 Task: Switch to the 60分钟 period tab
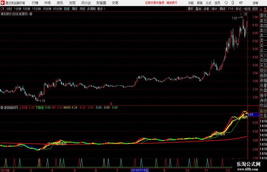58,9
